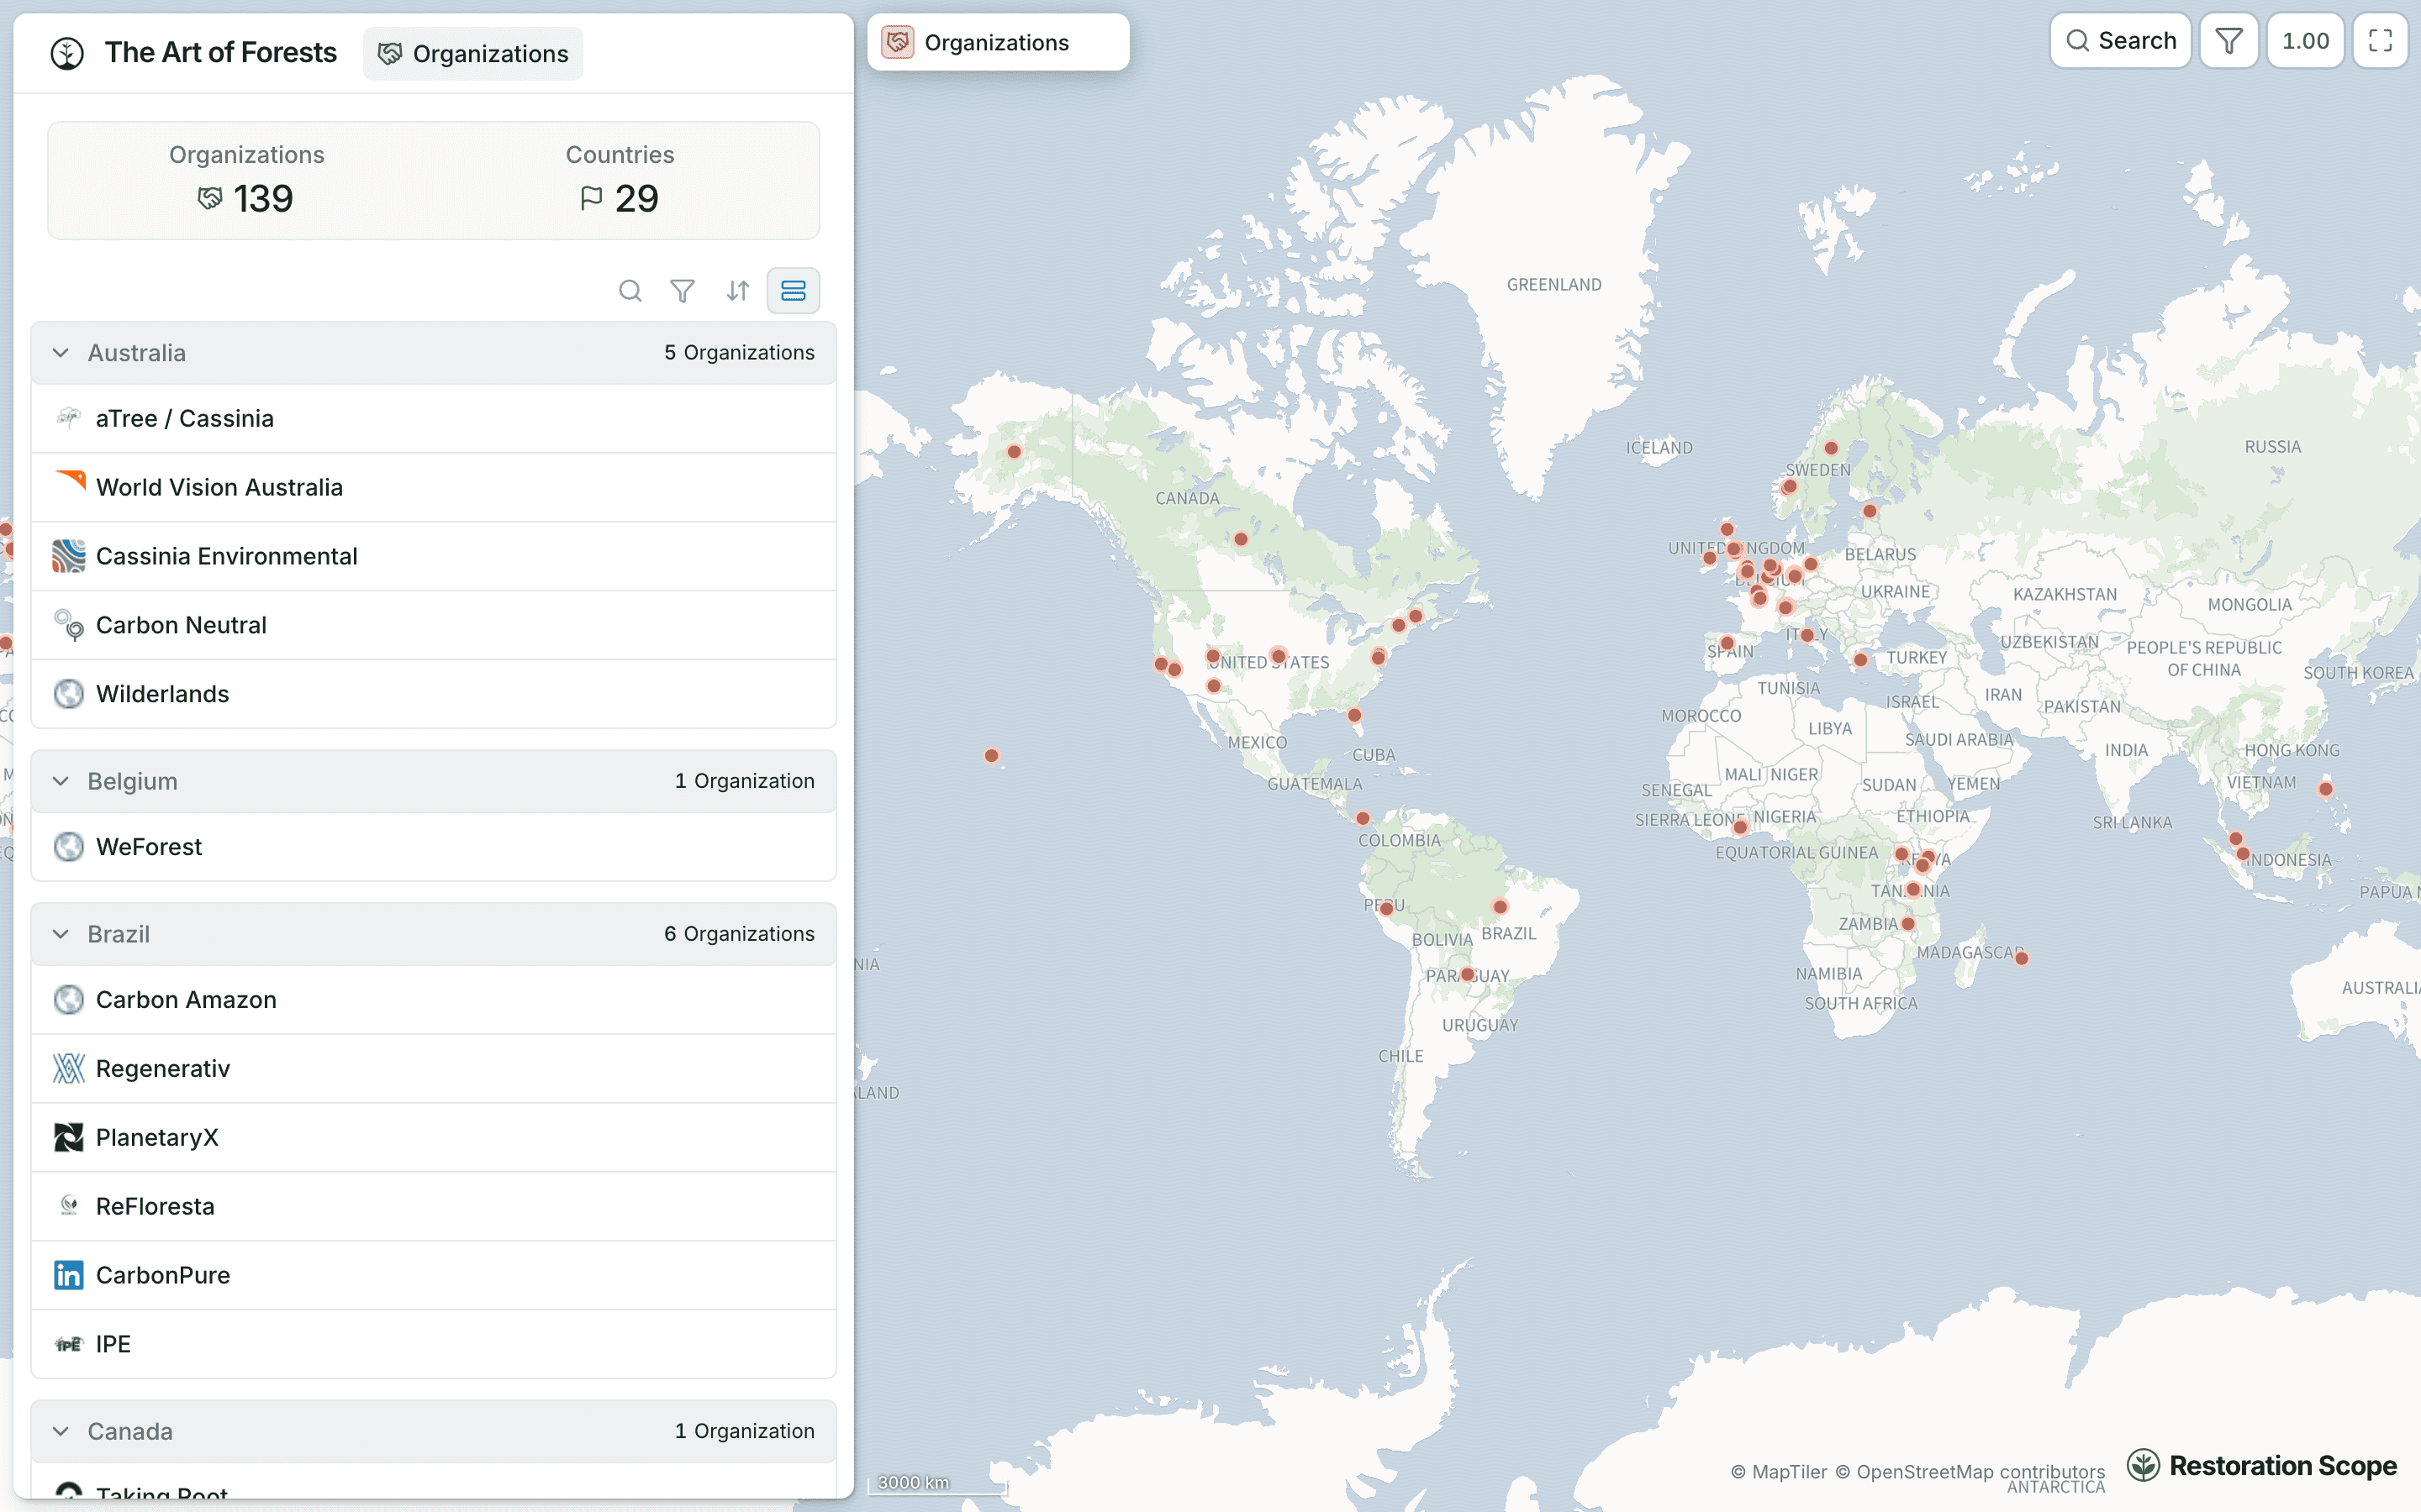Screen dimensions: 2421x1512
Task: Collapse the Brazil group
Action: pyautogui.click(x=61, y=934)
